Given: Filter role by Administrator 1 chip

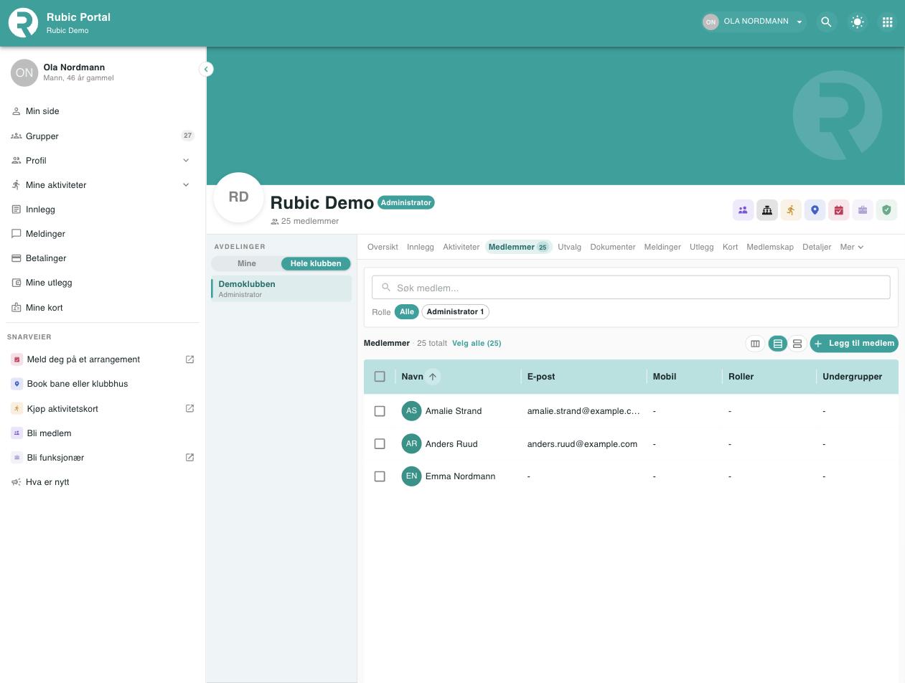Looking at the screenshot, I should coord(455,312).
